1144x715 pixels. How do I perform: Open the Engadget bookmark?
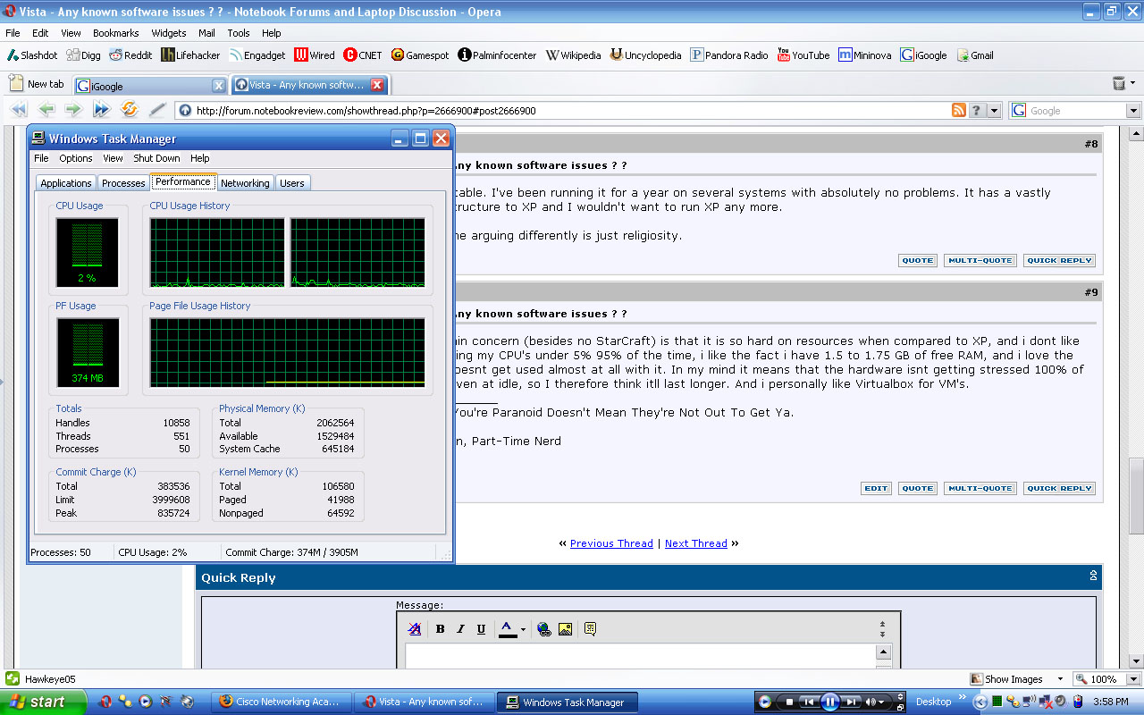pyautogui.click(x=257, y=55)
